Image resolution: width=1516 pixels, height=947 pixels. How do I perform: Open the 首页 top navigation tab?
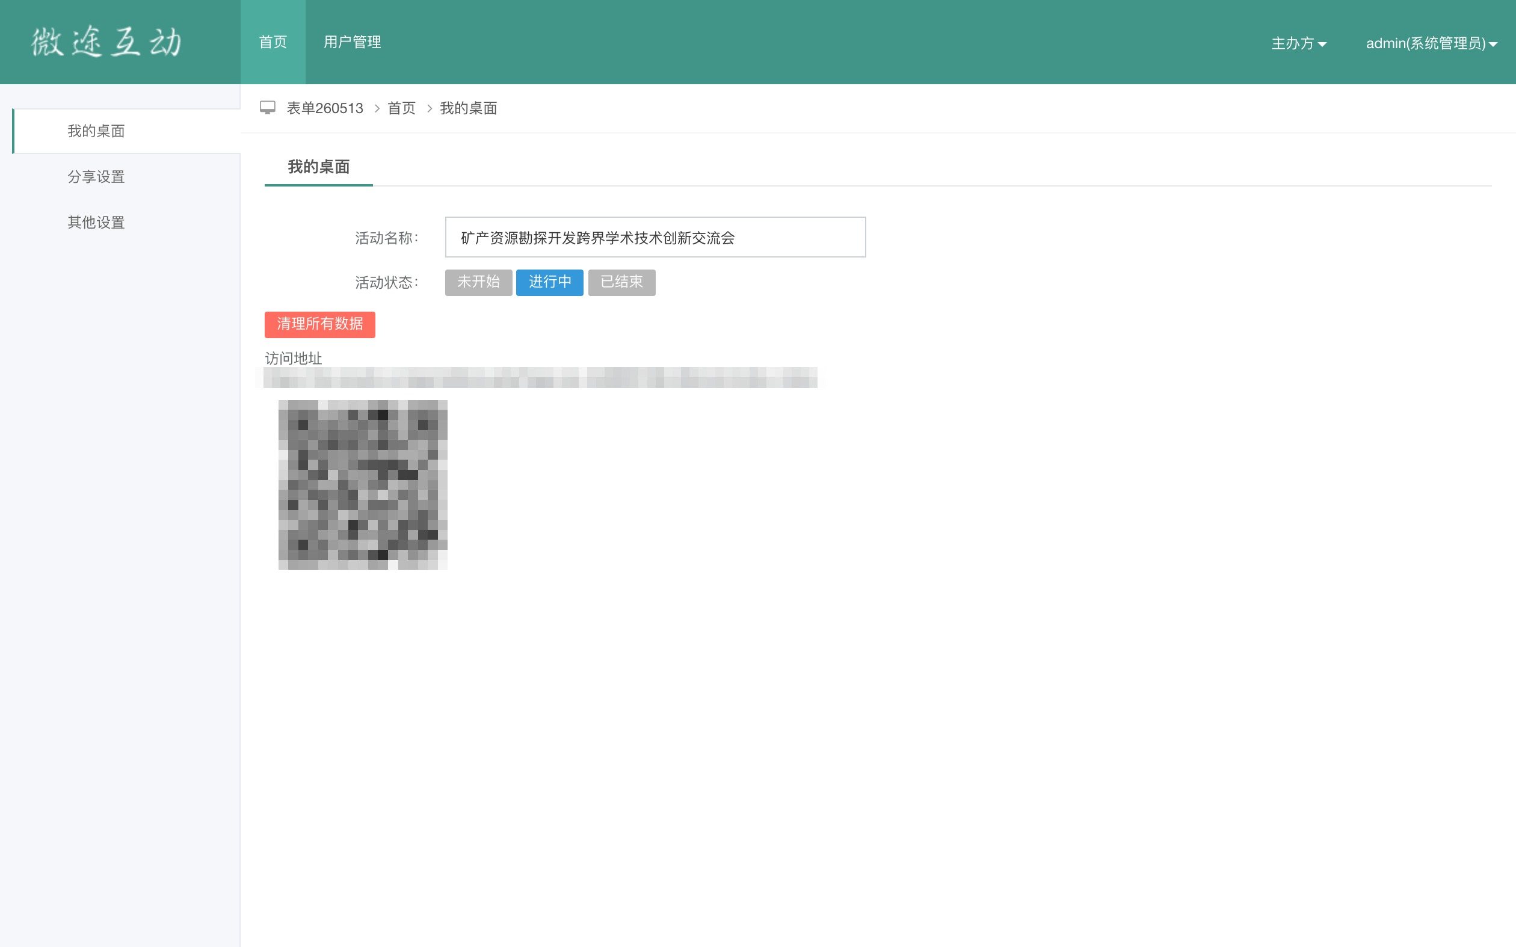click(x=273, y=42)
